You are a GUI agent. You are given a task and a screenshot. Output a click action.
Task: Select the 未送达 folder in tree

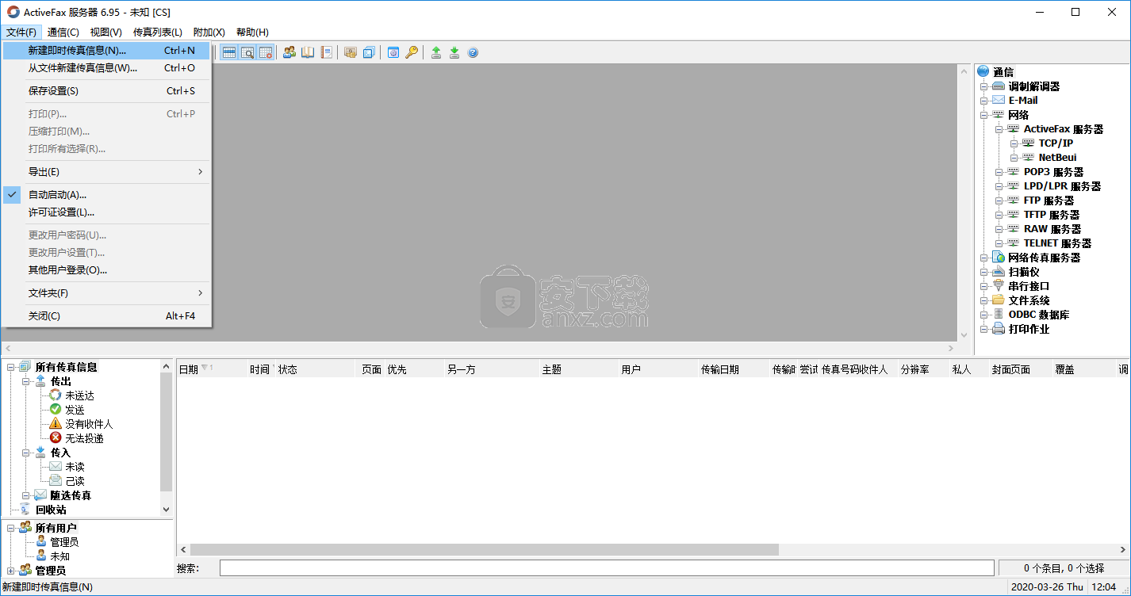click(79, 395)
